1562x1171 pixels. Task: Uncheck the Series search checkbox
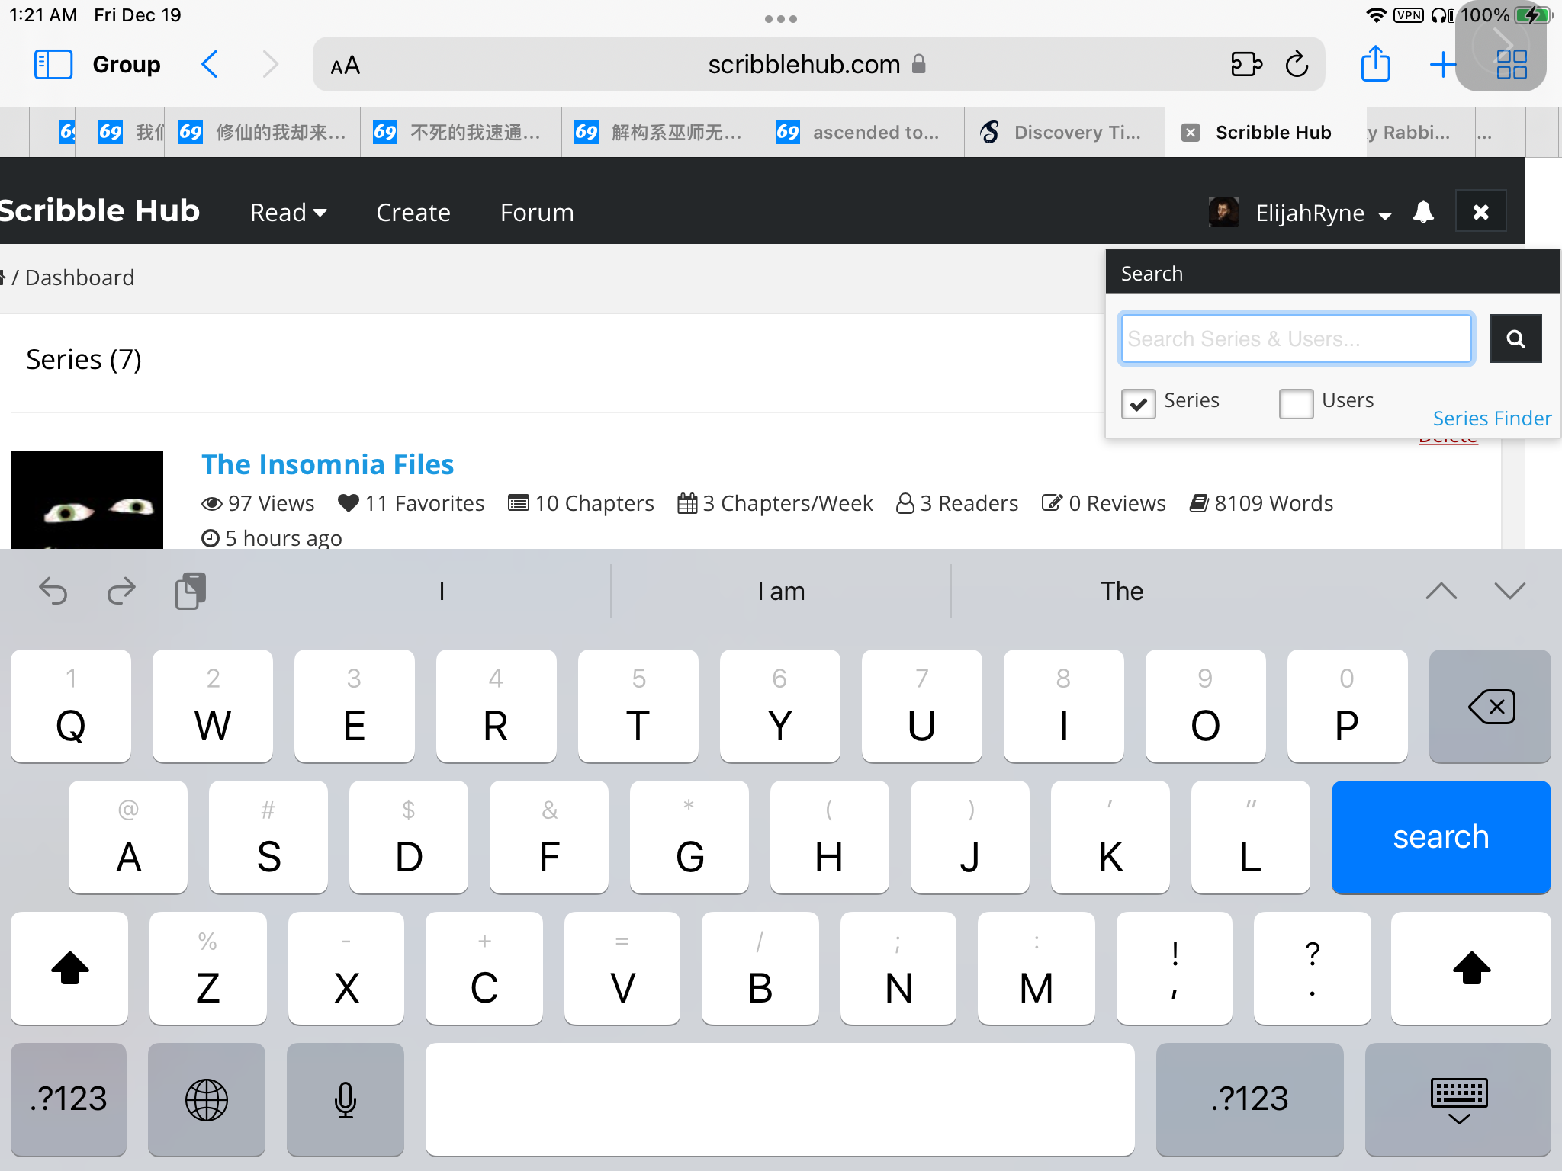(x=1138, y=403)
